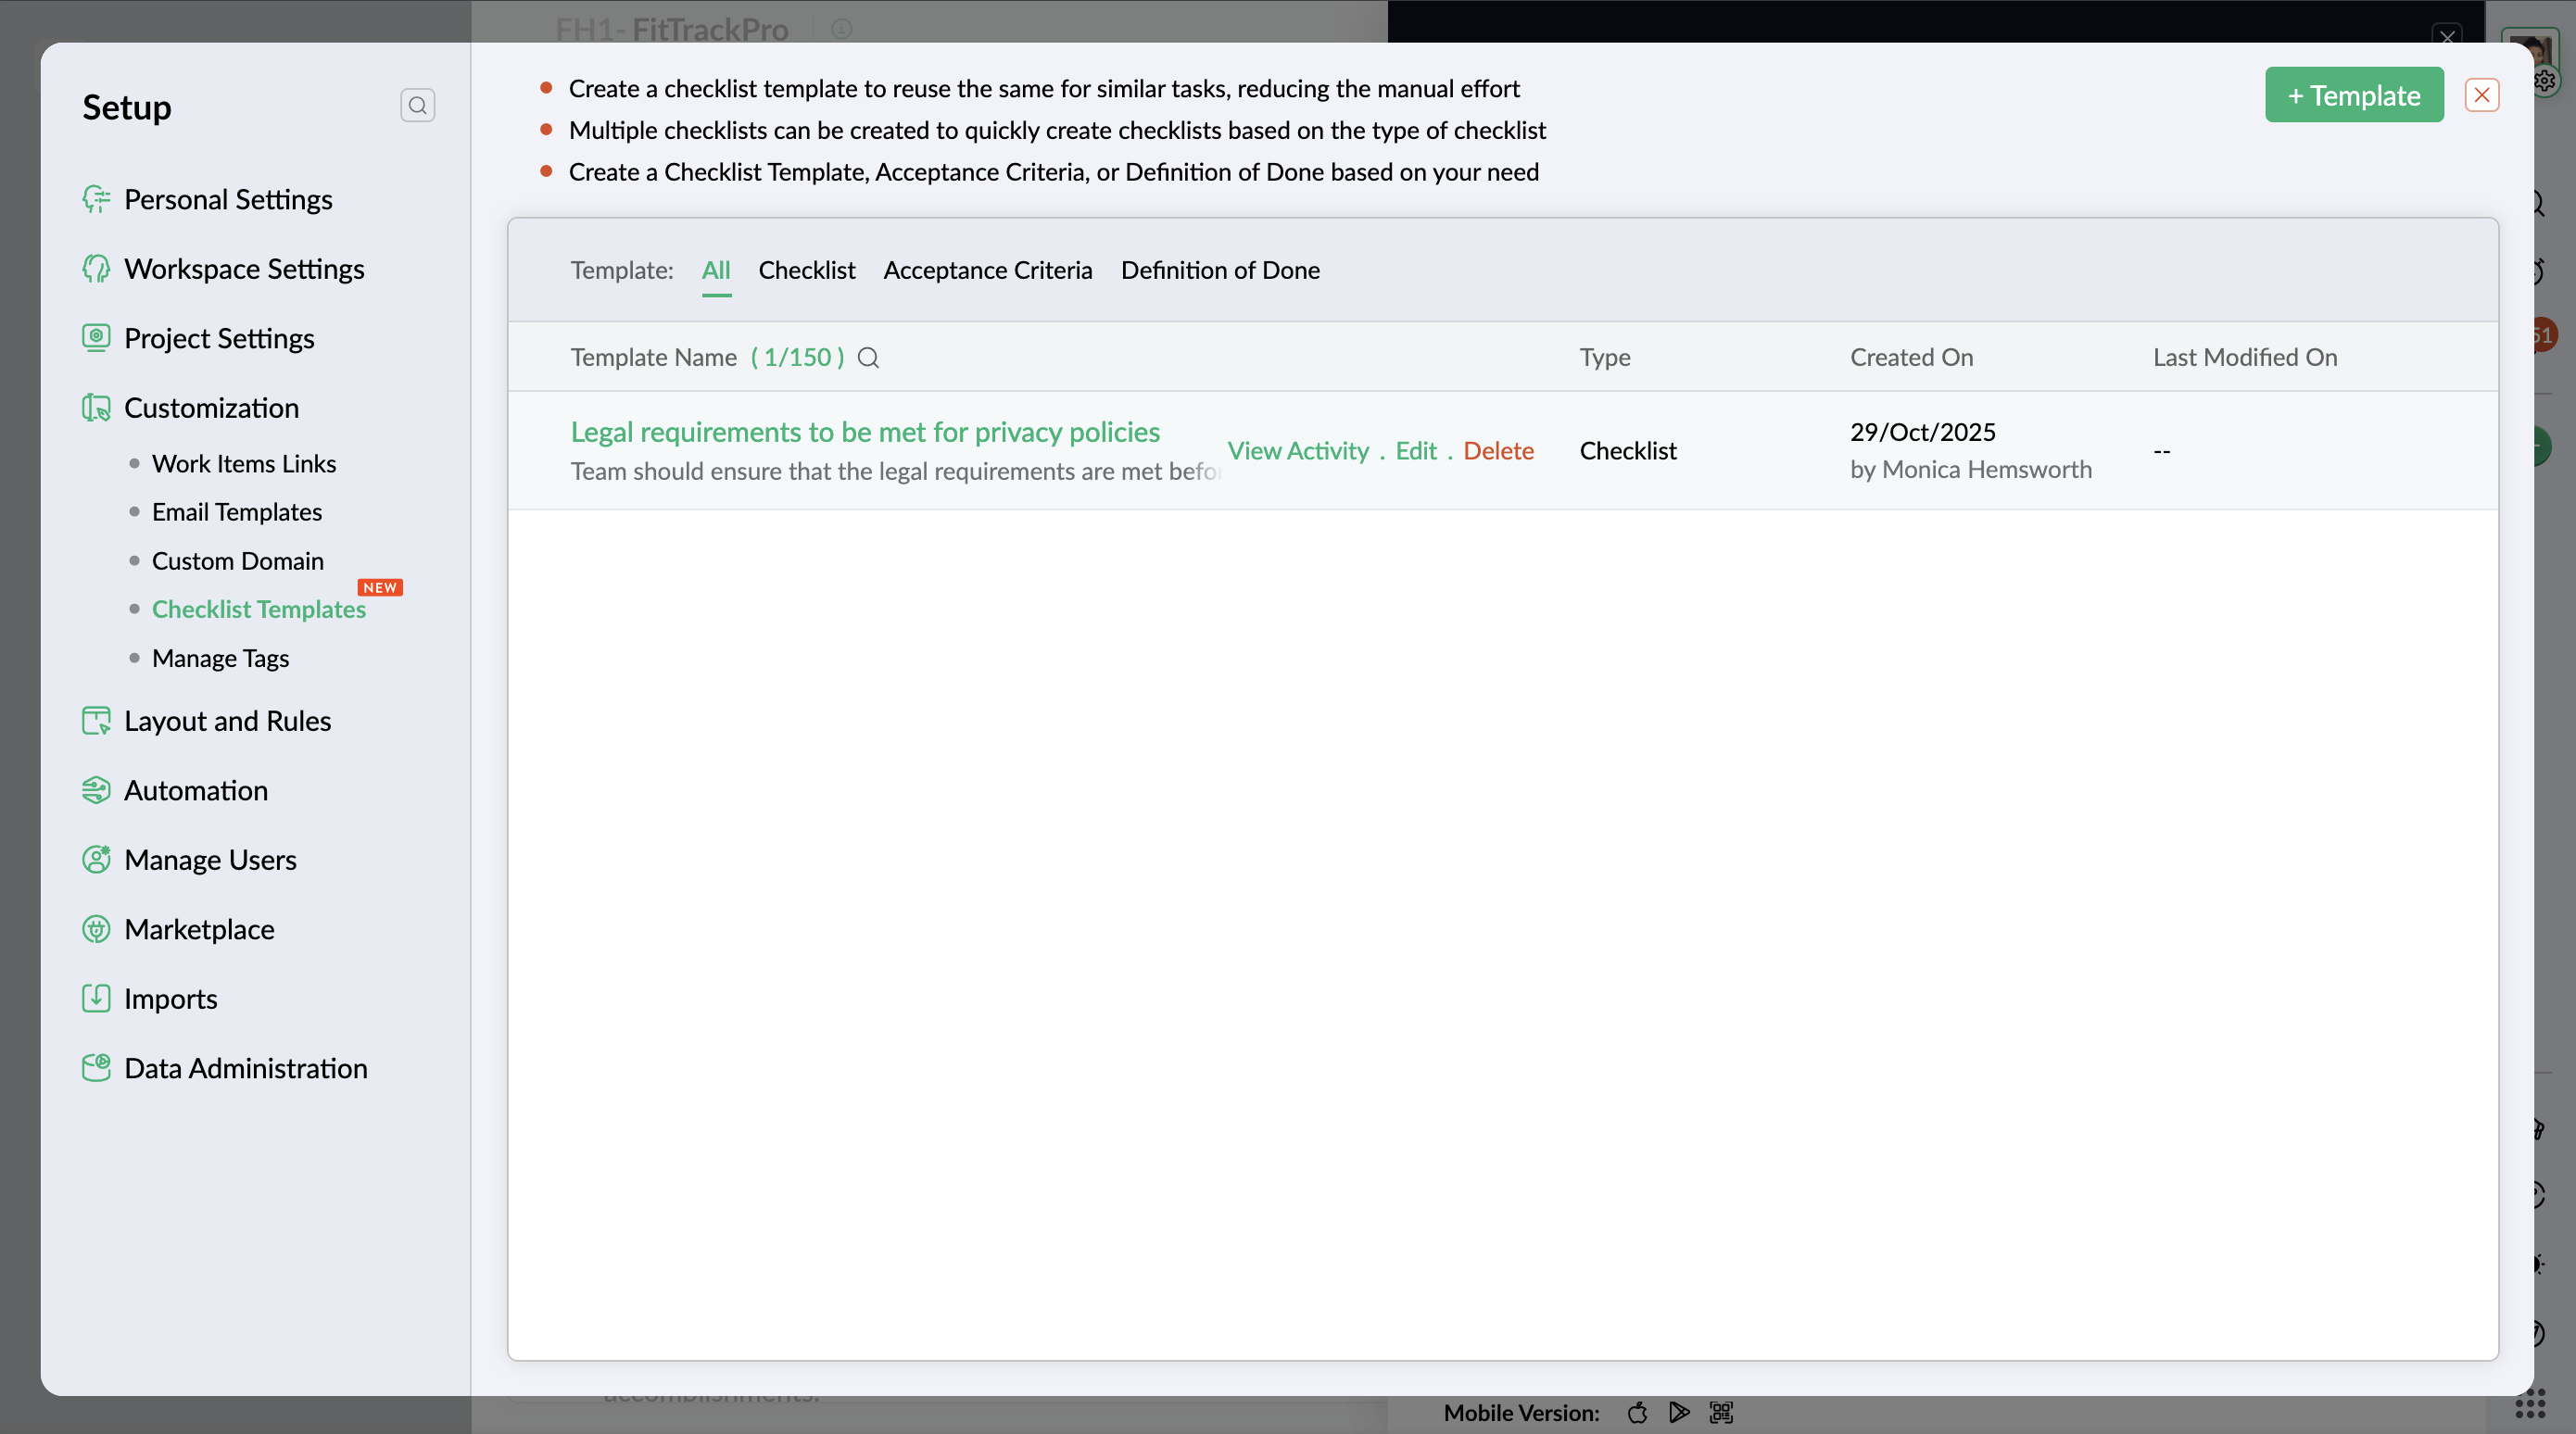Select Manage Tags in sidebar
2576x1434 pixels.
pyautogui.click(x=220, y=658)
